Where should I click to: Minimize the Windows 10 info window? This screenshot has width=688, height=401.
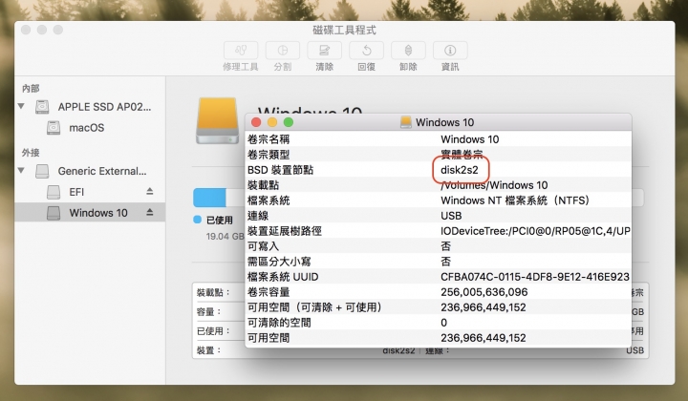click(272, 122)
